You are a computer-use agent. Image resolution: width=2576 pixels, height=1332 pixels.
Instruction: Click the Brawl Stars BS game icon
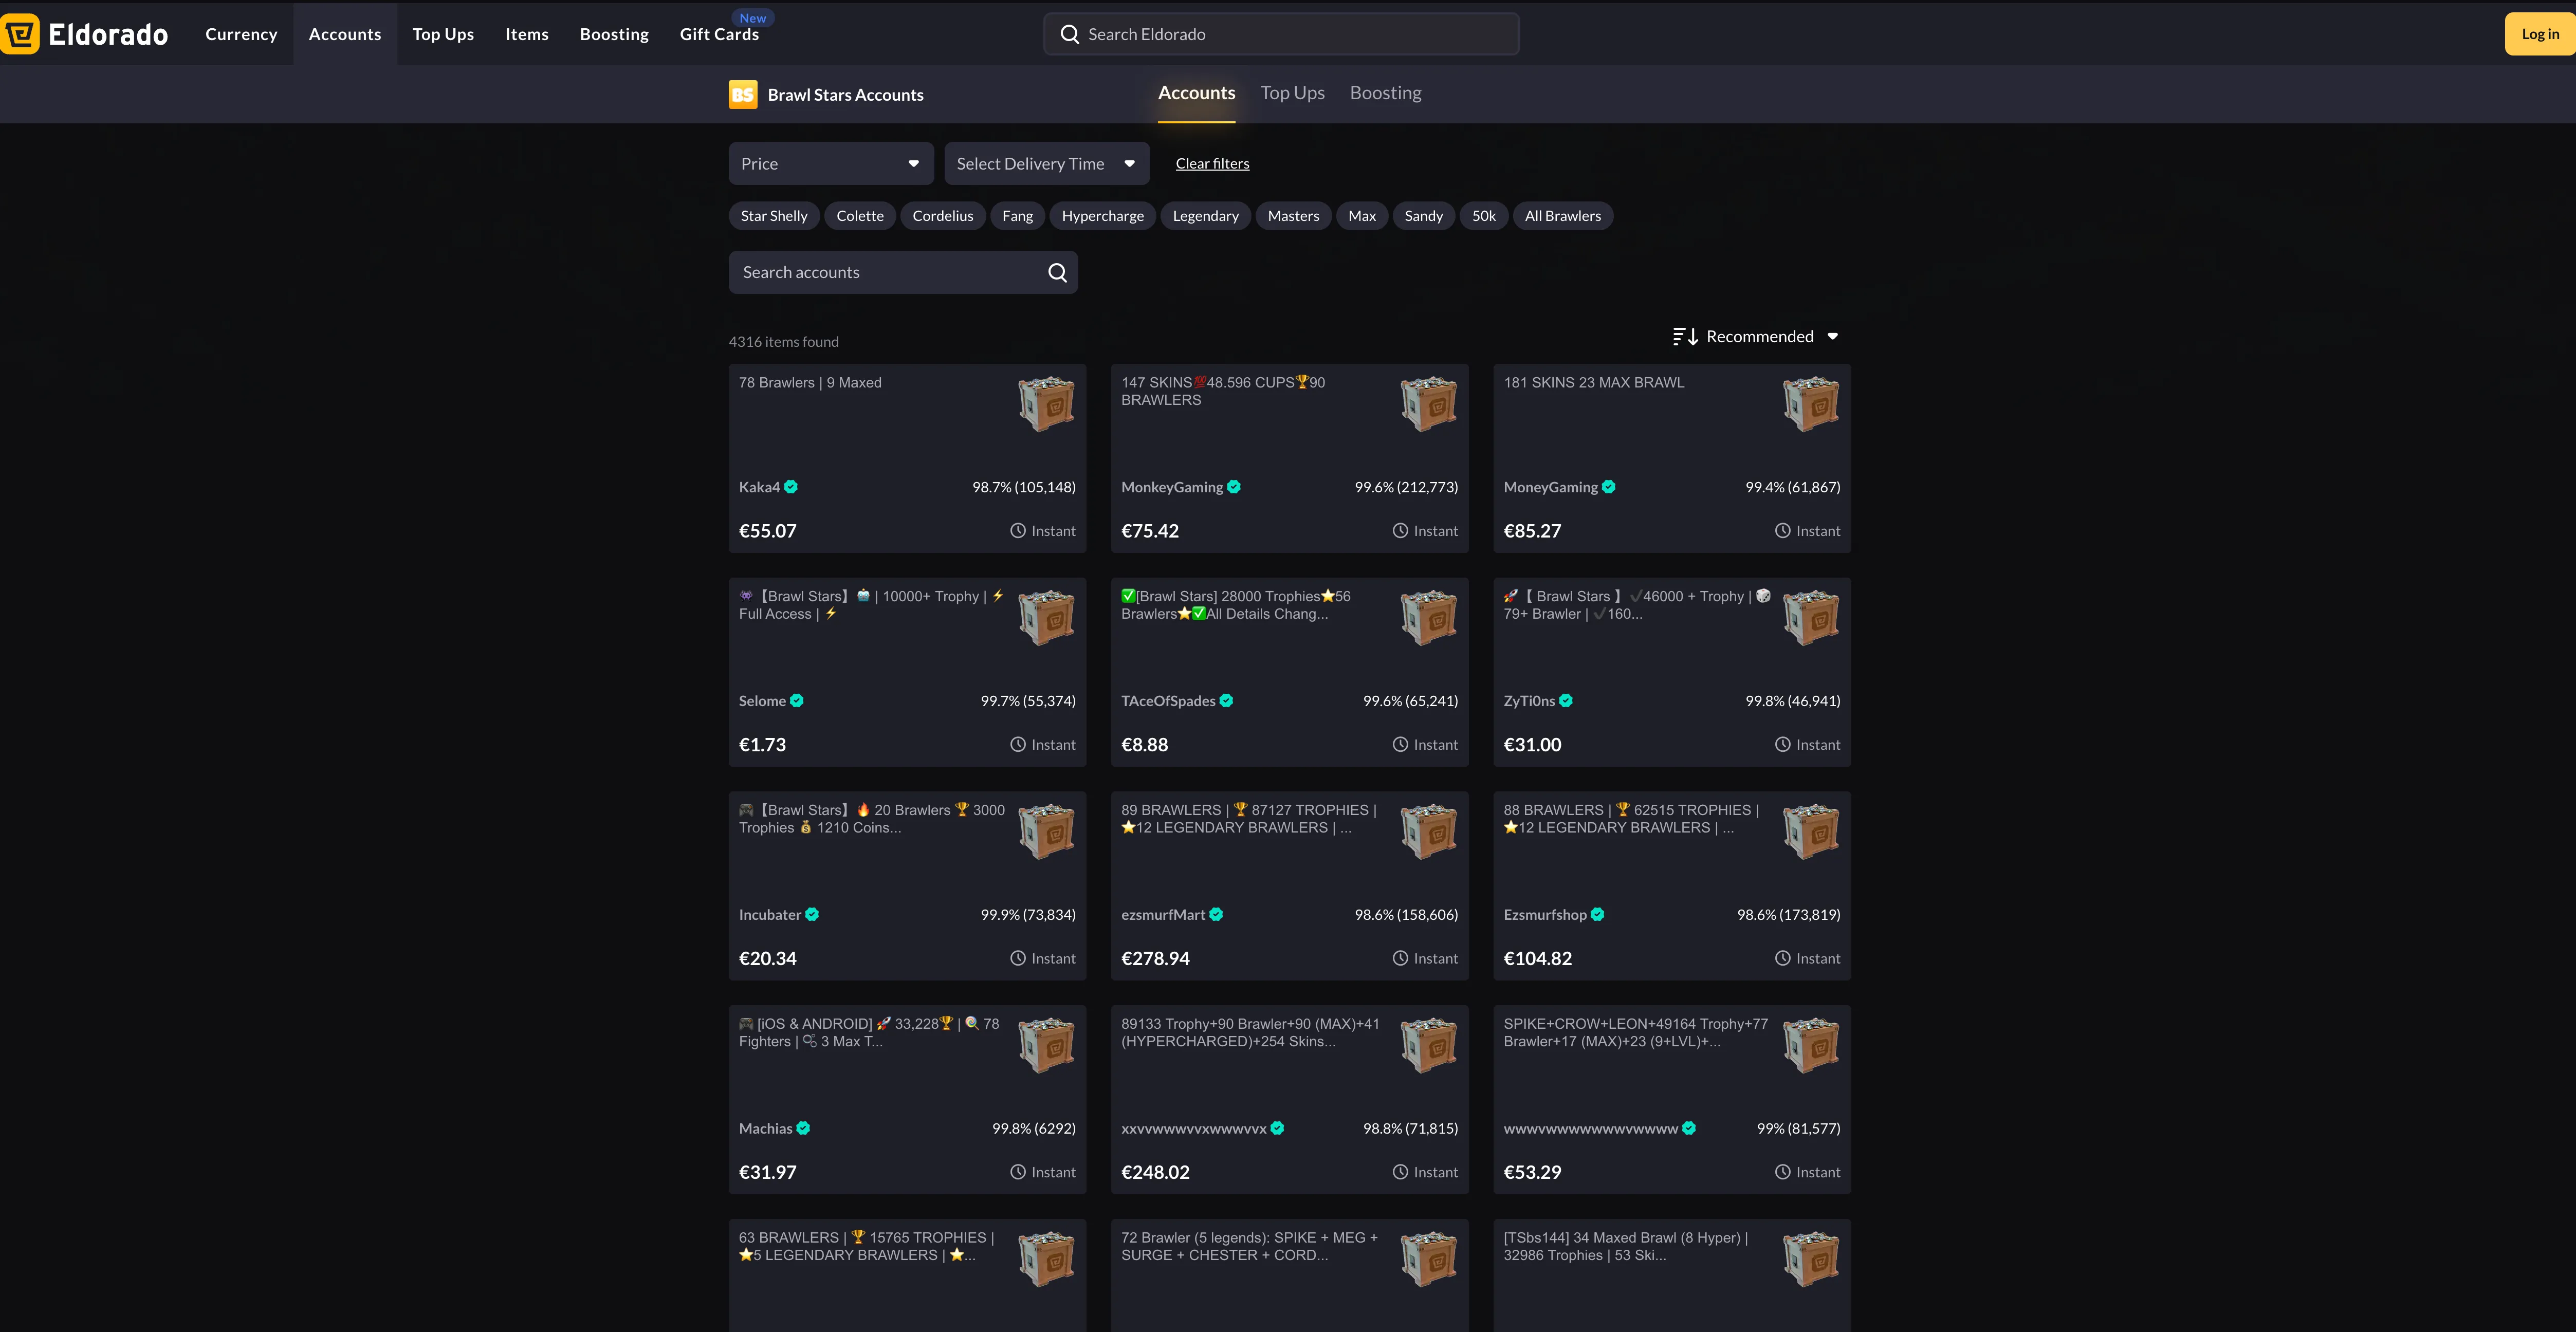pyautogui.click(x=742, y=95)
